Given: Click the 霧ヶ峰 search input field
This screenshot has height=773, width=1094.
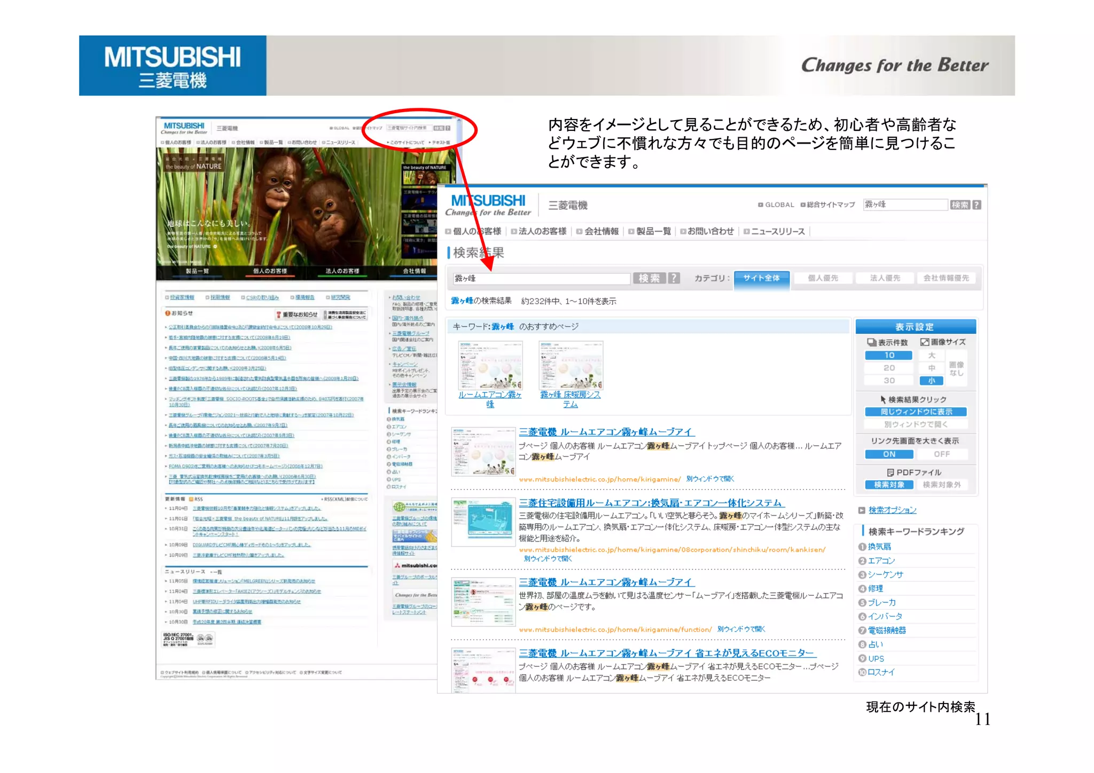Looking at the screenshot, I should pyautogui.click(x=541, y=278).
